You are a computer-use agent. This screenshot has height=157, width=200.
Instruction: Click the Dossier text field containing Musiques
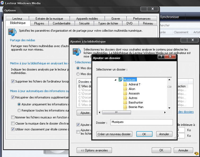[142, 122]
